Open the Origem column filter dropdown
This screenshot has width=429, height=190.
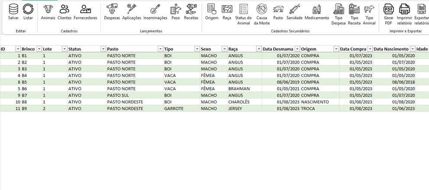(x=336, y=49)
